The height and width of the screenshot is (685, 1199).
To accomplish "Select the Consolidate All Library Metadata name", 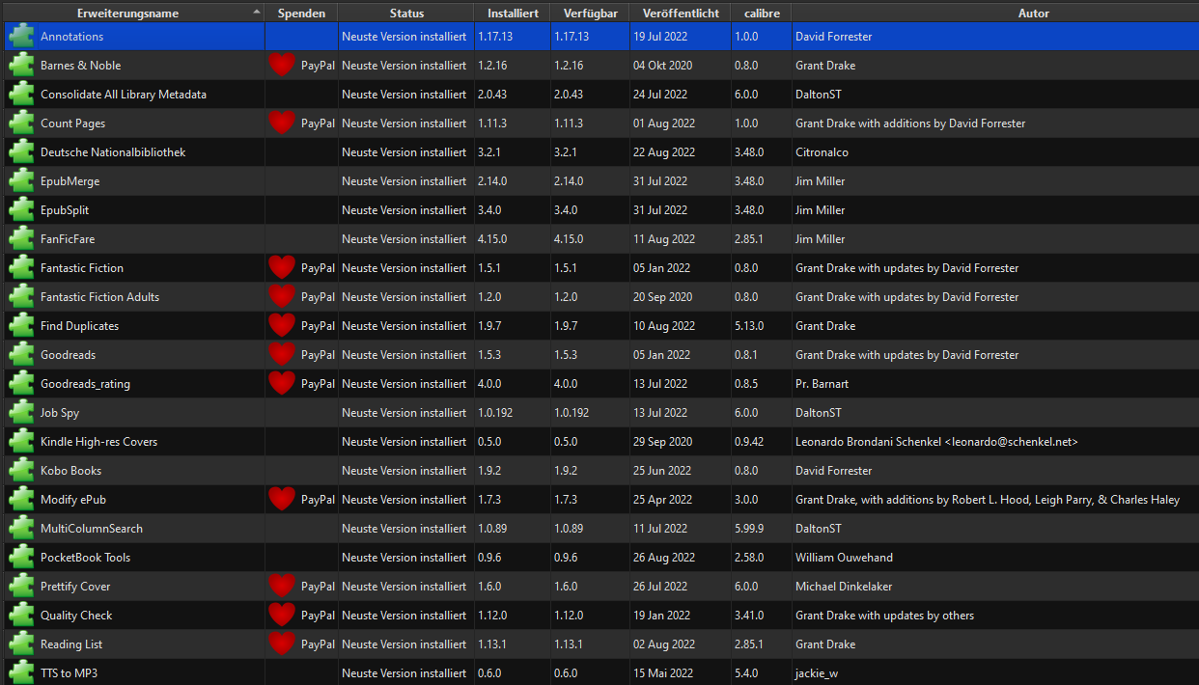I will (x=124, y=95).
